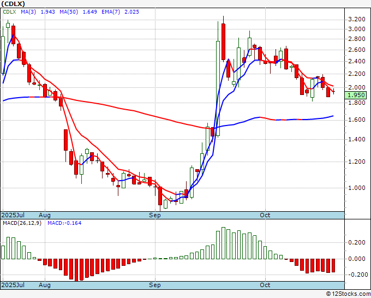Viewport: 371px width, 298px height.
Task: Click the 1.000 price axis label
Action: pos(357,188)
